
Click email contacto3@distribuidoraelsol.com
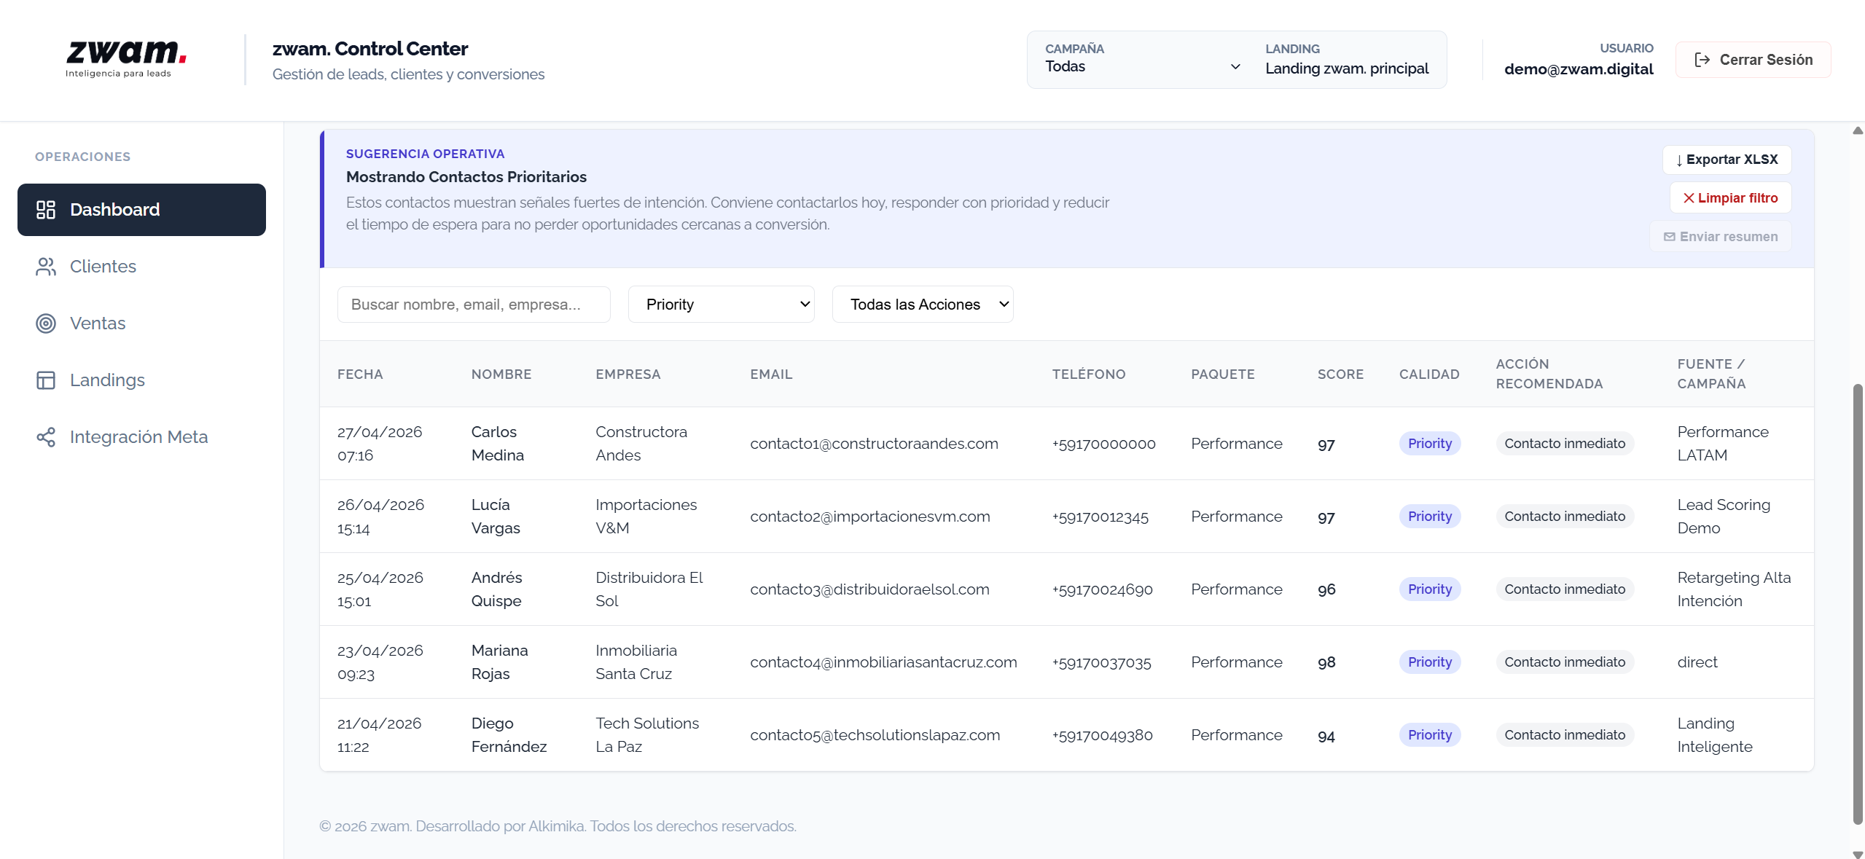(869, 589)
